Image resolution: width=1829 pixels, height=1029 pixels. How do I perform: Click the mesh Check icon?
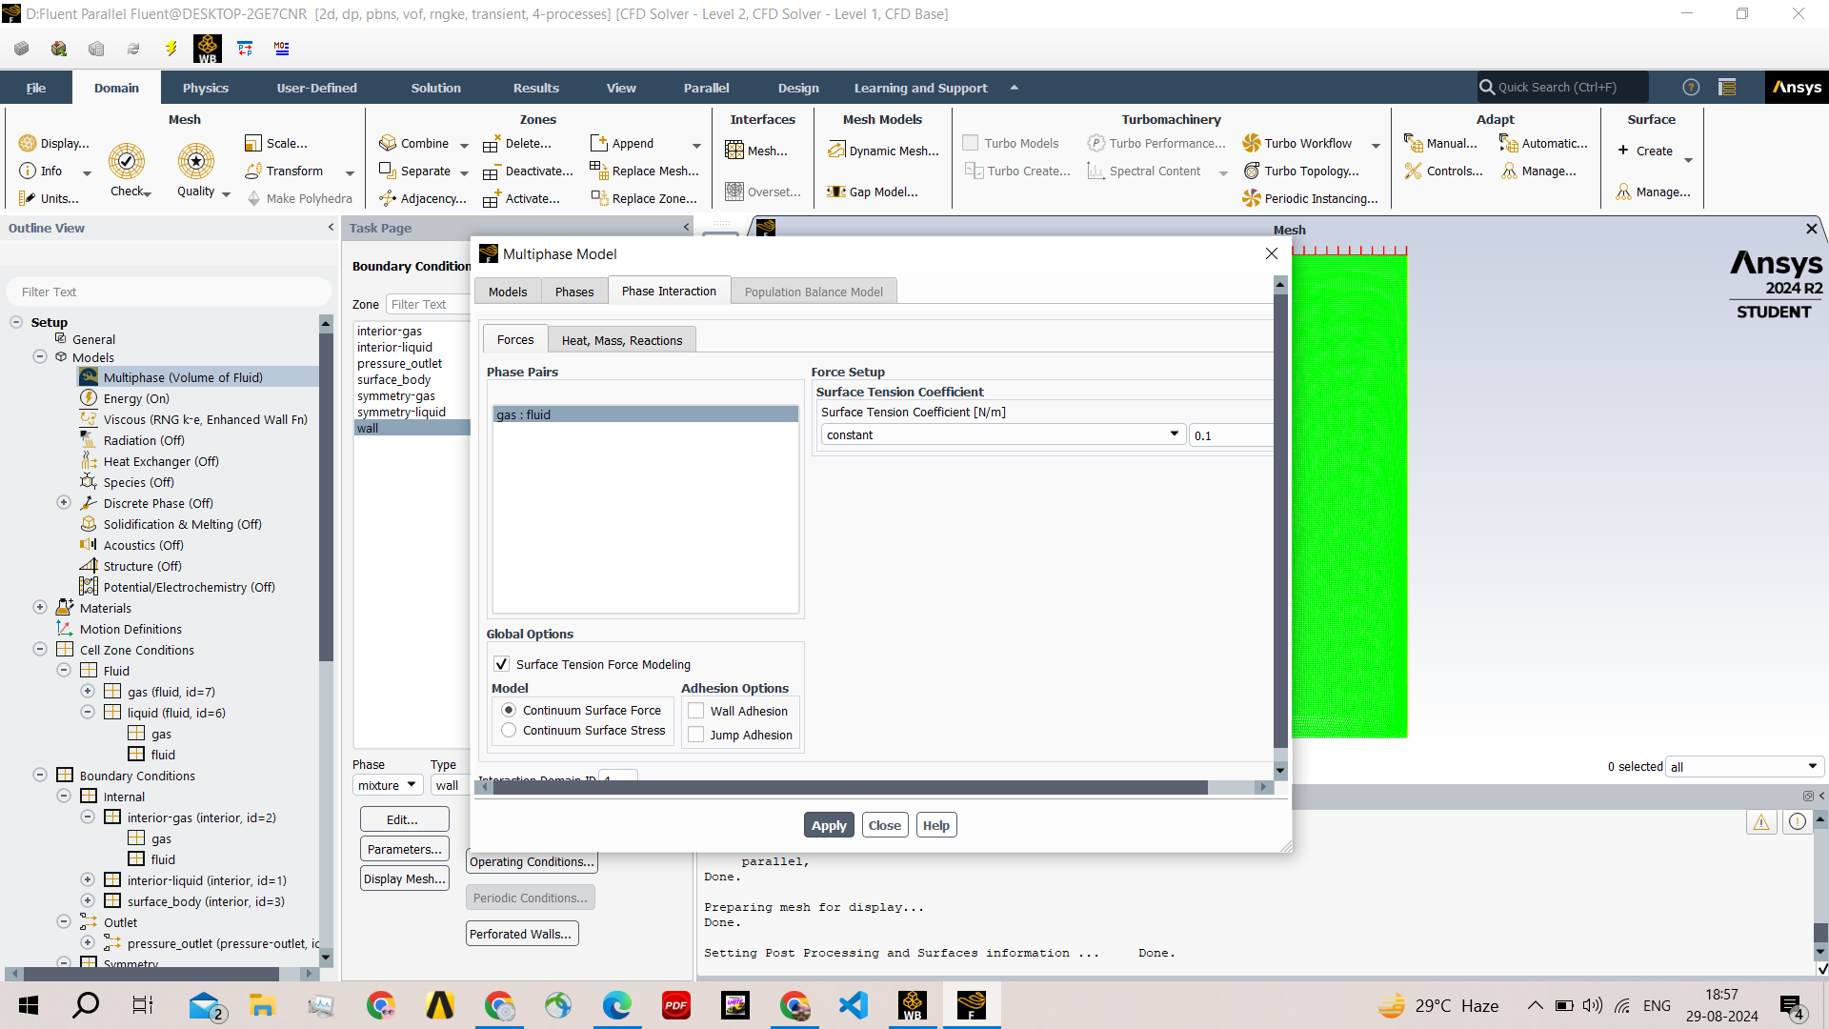pyautogui.click(x=127, y=162)
